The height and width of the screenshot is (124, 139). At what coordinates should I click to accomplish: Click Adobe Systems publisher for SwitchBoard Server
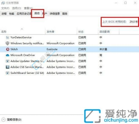tap(61, 73)
